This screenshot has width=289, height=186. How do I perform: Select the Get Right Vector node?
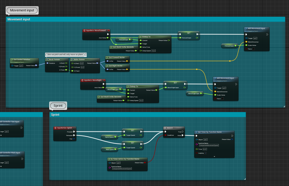click(x=117, y=68)
